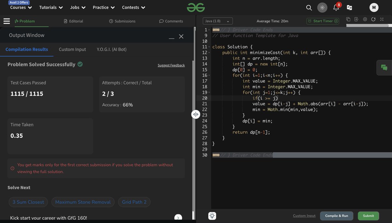This screenshot has width=392, height=223.
Task: Toggle dark mode at bottom left
Action: click(x=212, y=215)
